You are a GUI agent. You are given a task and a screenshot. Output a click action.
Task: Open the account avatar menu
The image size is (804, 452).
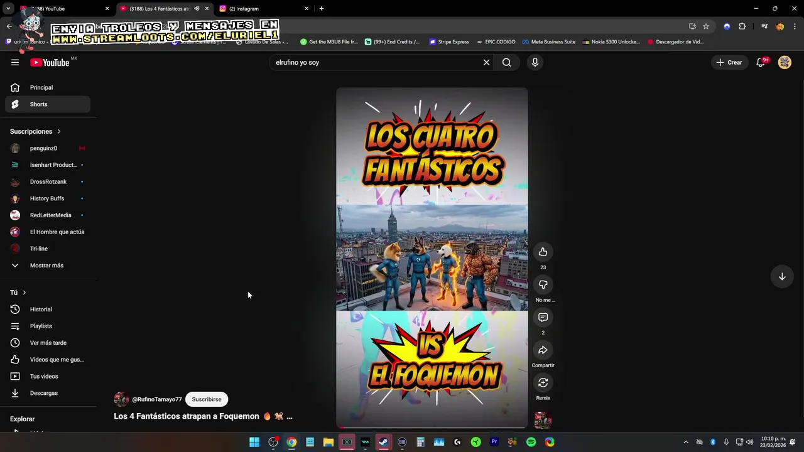[785, 62]
